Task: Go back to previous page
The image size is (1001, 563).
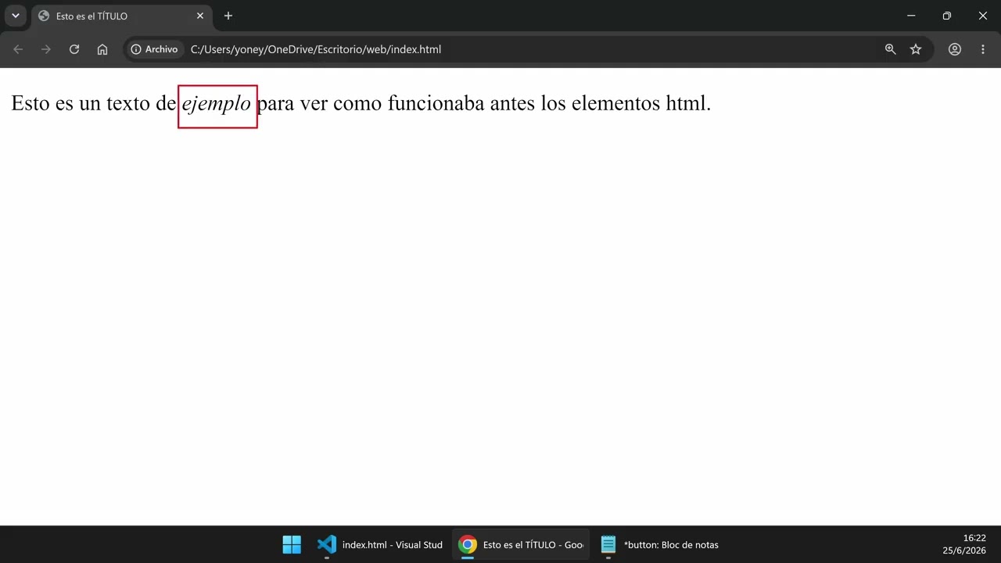Action: [x=18, y=49]
